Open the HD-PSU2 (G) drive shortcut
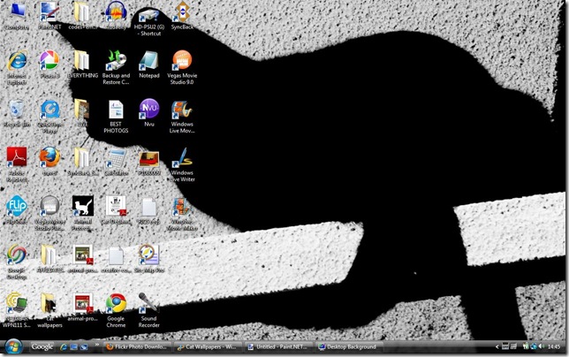This screenshot has width=569, height=357. [x=148, y=21]
